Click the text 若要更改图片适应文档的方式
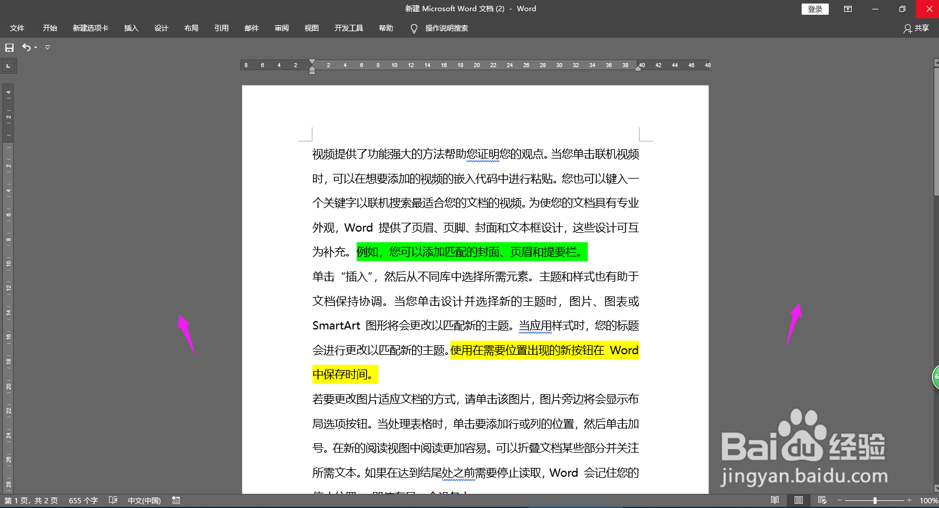939x508 pixels. pos(386,399)
